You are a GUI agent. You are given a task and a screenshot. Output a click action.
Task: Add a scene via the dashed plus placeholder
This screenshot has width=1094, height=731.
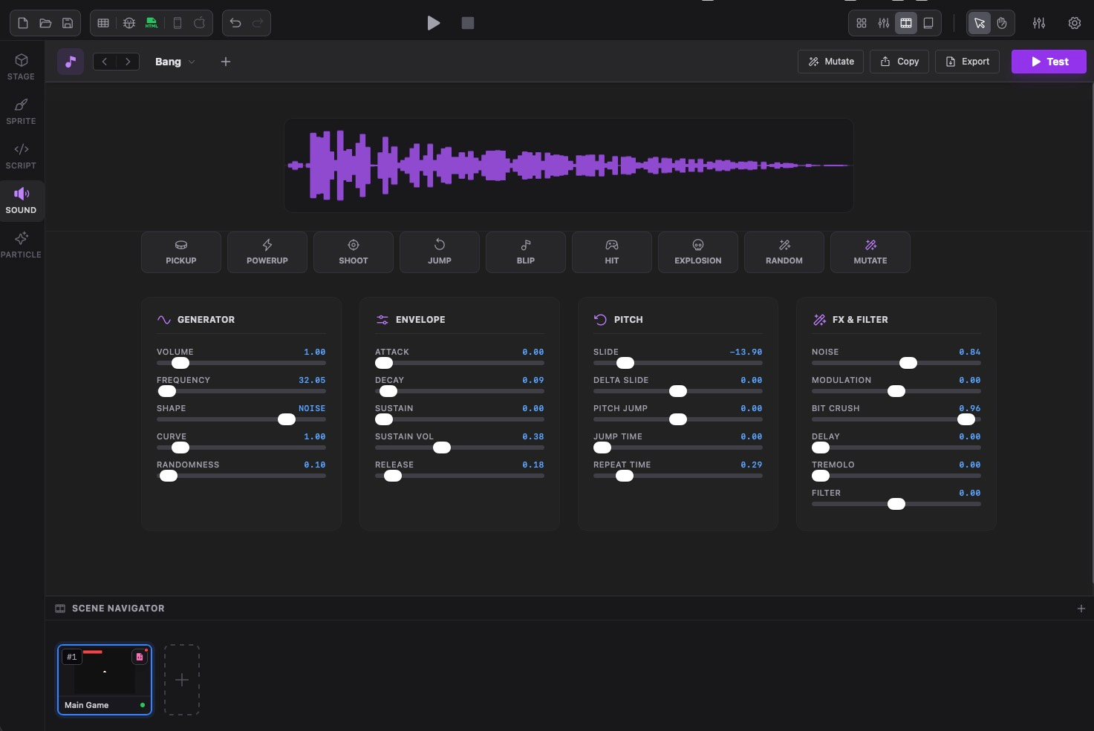[182, 680]
